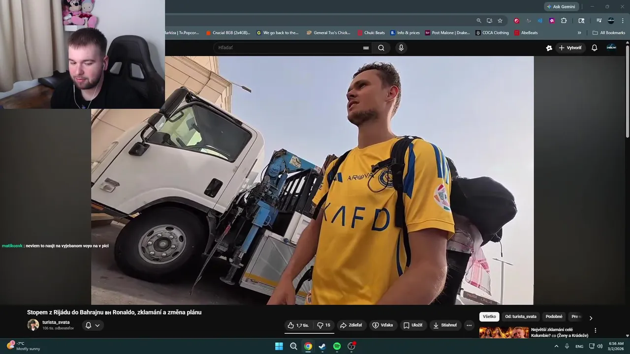Open the Post Malone | Drake bookmark
The image size is (630, 354).
(x=447, y=33)
